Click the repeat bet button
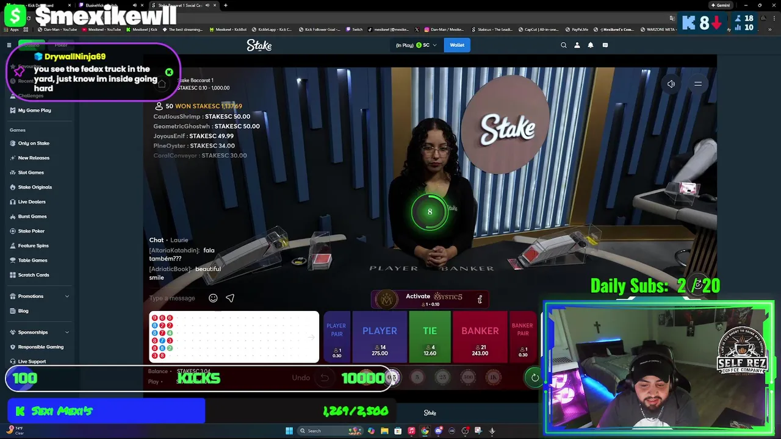The image size is (781, 439). pos(535,377)
